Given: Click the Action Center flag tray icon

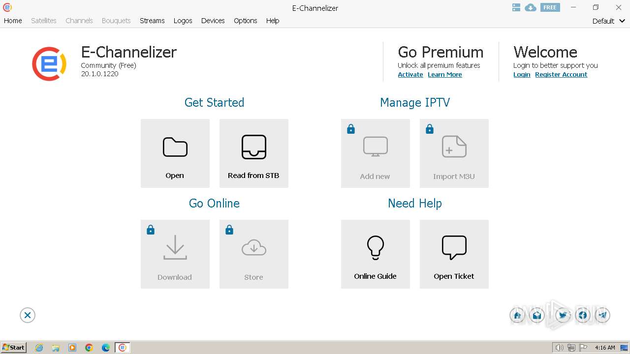Looking at the screenshot, I should pyautogui.click(x=583, y=348).
